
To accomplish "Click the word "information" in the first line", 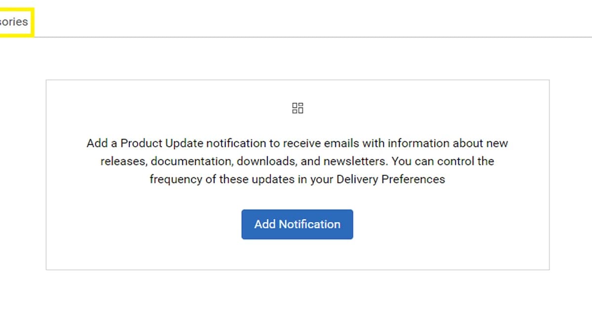I will pos(418,144).
